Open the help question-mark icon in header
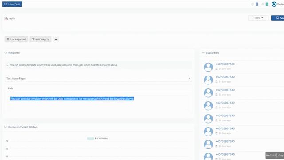The height and width of the screenshot is (160, 284). [x=252, y=4]
